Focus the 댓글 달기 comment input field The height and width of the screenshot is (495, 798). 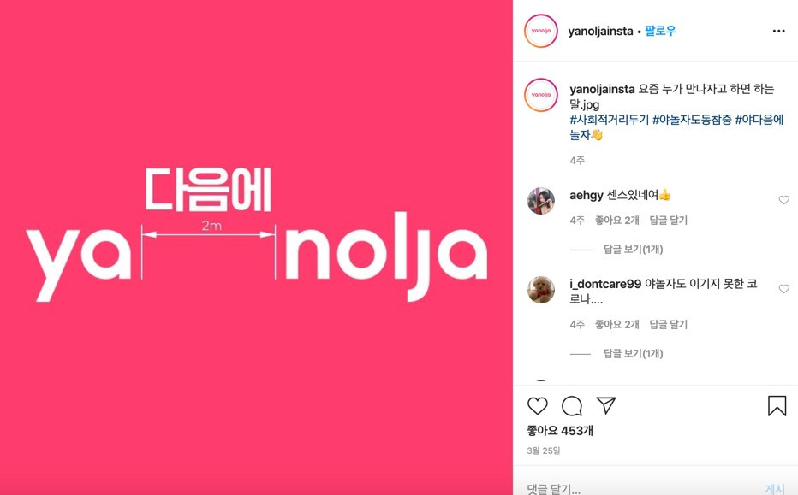pos(641,489)
